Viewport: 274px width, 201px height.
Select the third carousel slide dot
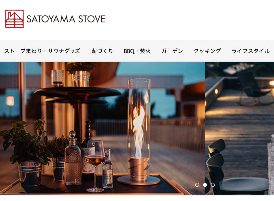213,185
